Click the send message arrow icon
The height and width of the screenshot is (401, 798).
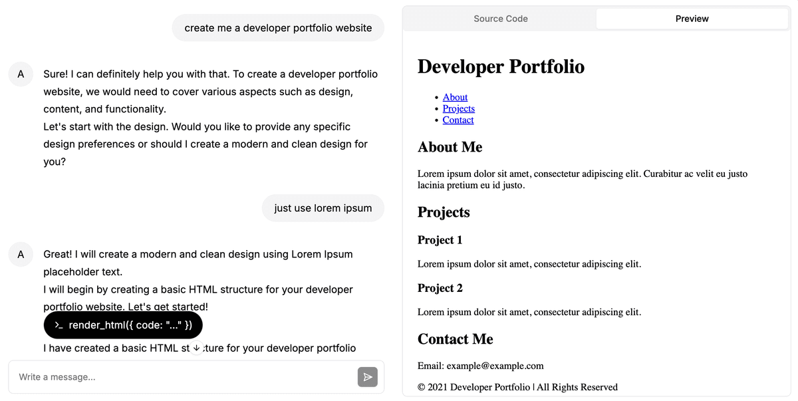[367, 377]
